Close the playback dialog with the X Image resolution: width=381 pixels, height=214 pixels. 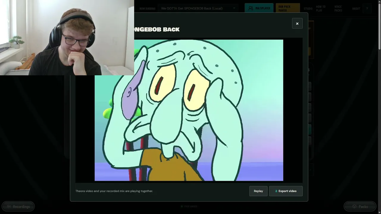click(297, 23)
